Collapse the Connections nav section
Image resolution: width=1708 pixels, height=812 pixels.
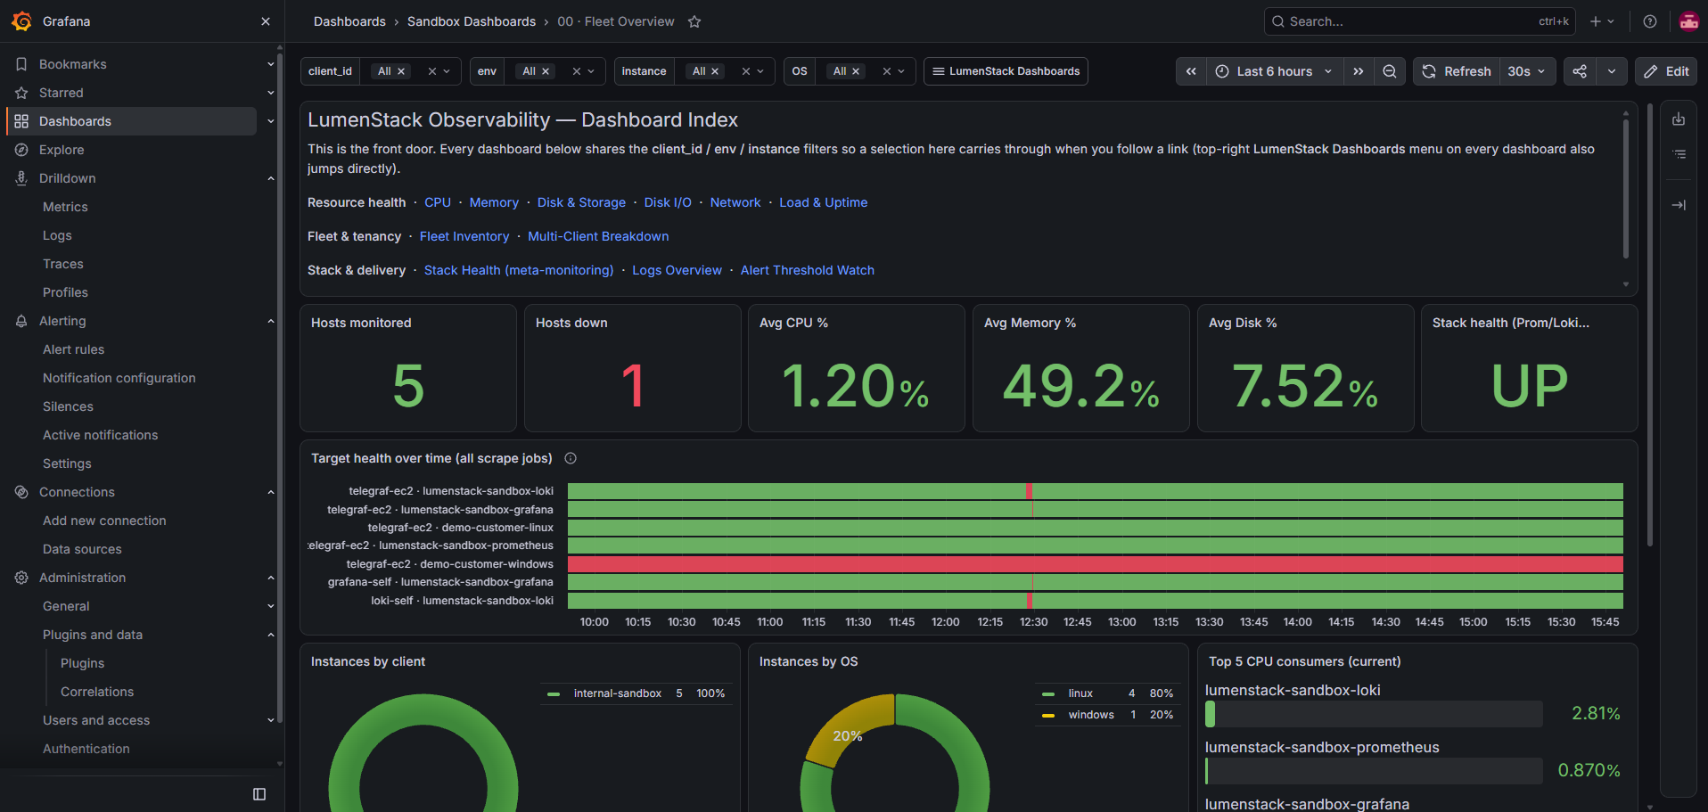coord(271,492)
